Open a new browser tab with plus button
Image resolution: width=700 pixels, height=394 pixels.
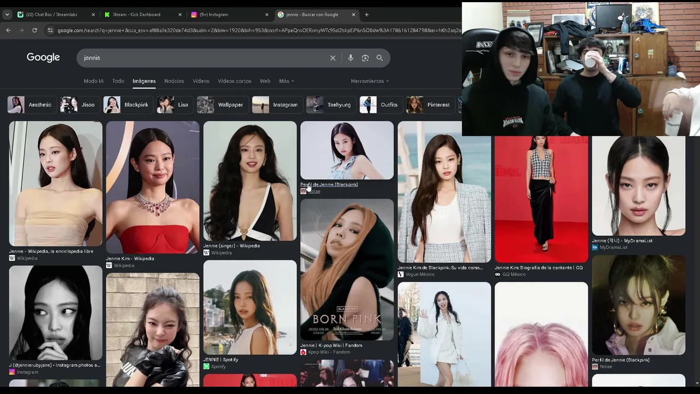pos(366,15)
